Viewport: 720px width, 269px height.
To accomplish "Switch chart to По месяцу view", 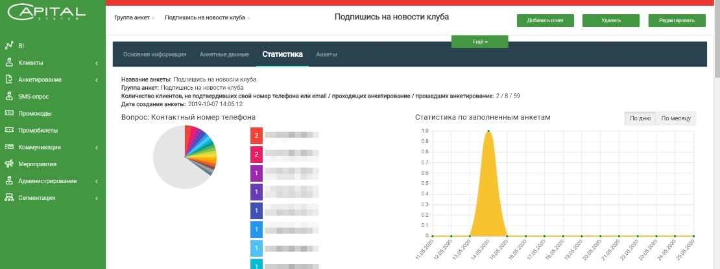I will [676, 118].
